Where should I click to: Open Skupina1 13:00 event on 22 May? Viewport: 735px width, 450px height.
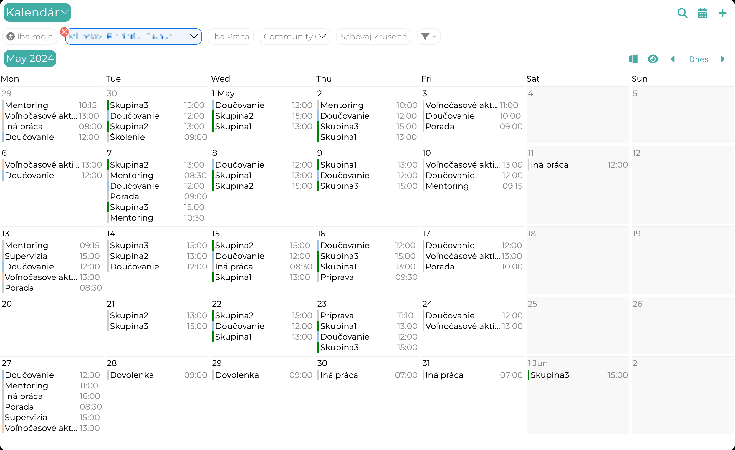tap(262, 337)
